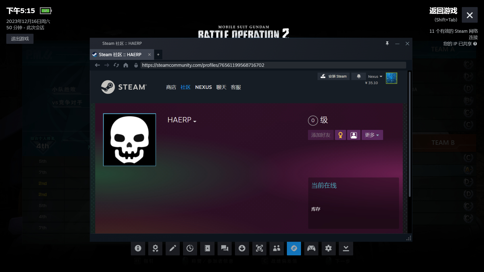
Task: Open the controller settings gamepad icon
Action: pos(311,248)
